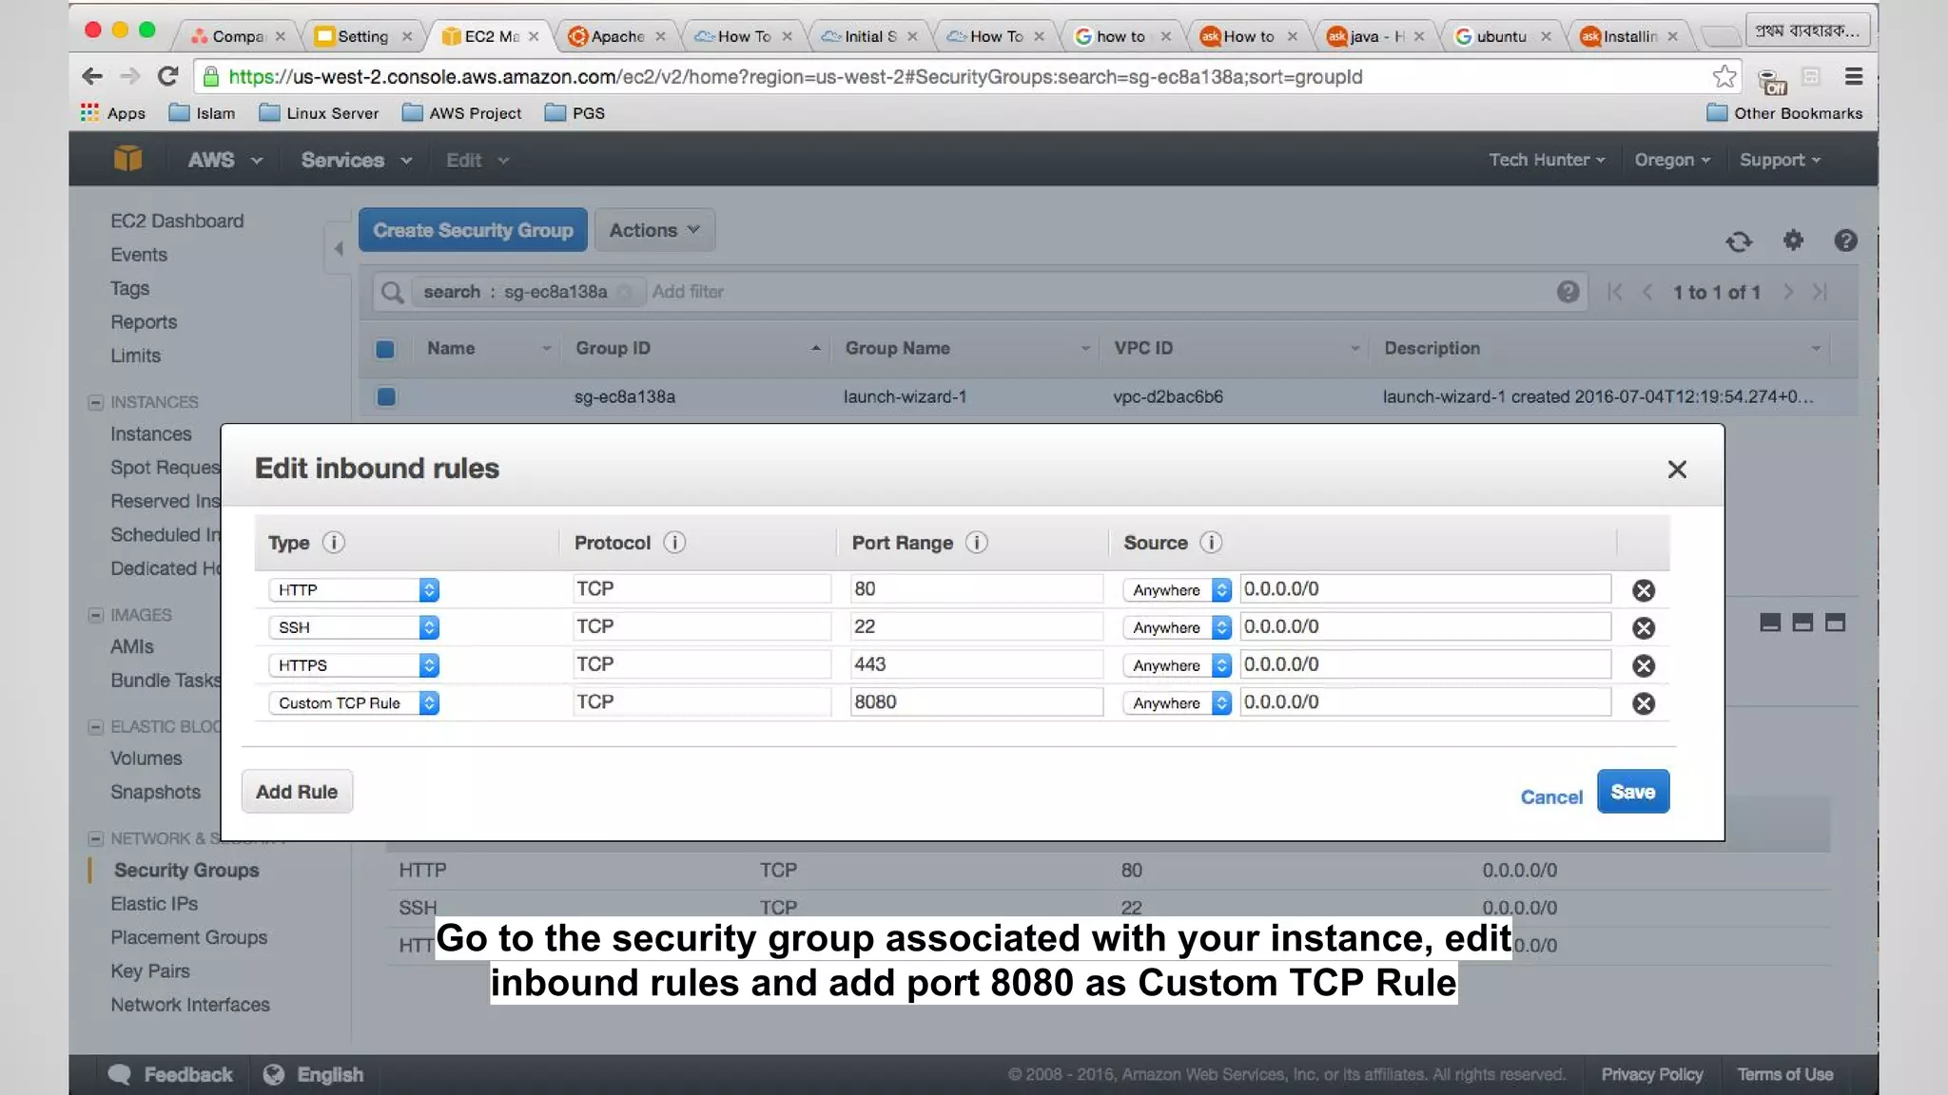
Task: Open the help icon above the table
Action: tap(1845, 240)
